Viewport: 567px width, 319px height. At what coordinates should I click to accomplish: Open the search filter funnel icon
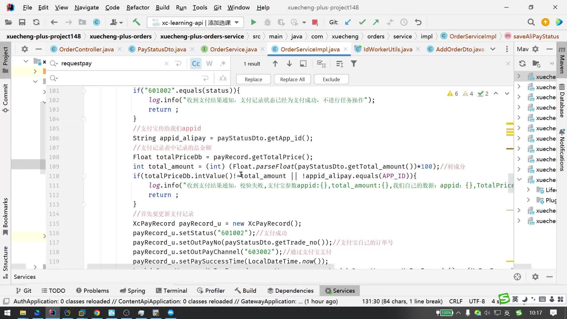tap(354, 64)
